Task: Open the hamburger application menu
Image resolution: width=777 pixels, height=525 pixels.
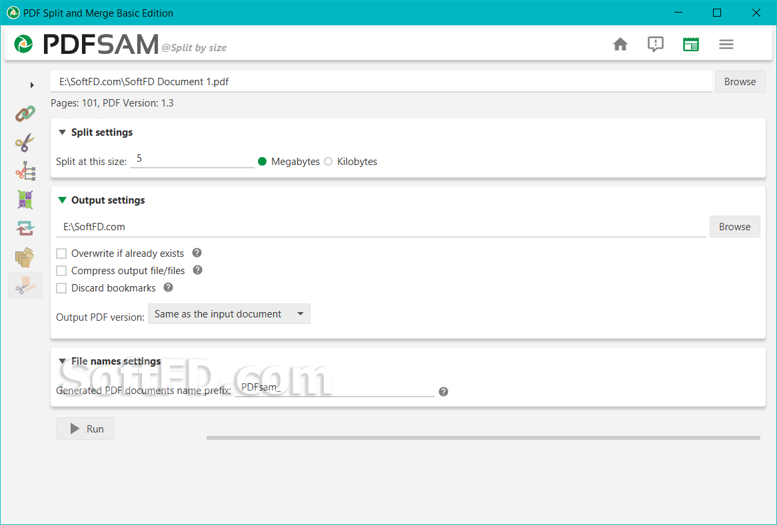Action: click(726, 45)
